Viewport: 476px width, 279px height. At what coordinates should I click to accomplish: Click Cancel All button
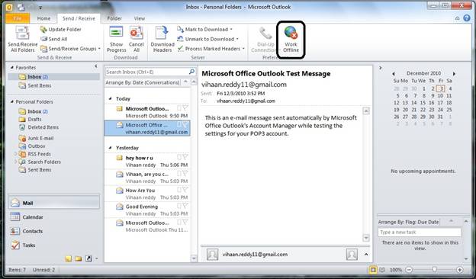pos(137,39)
